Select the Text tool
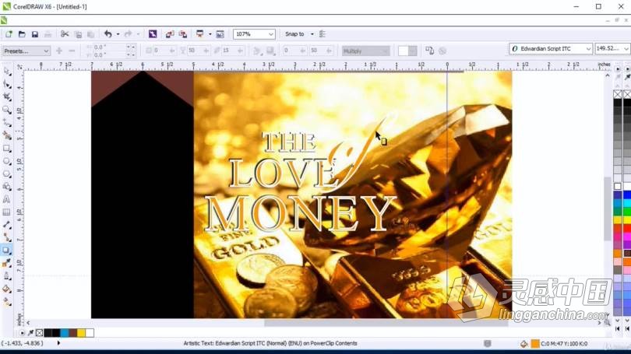This screenshot has height=354, width=631. click(7, 199)
